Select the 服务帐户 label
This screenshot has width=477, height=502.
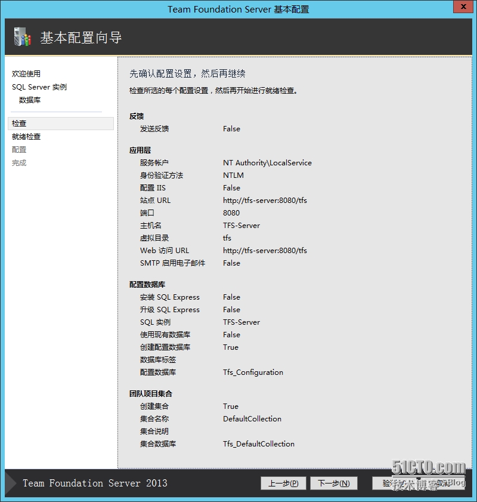(154, 162)
